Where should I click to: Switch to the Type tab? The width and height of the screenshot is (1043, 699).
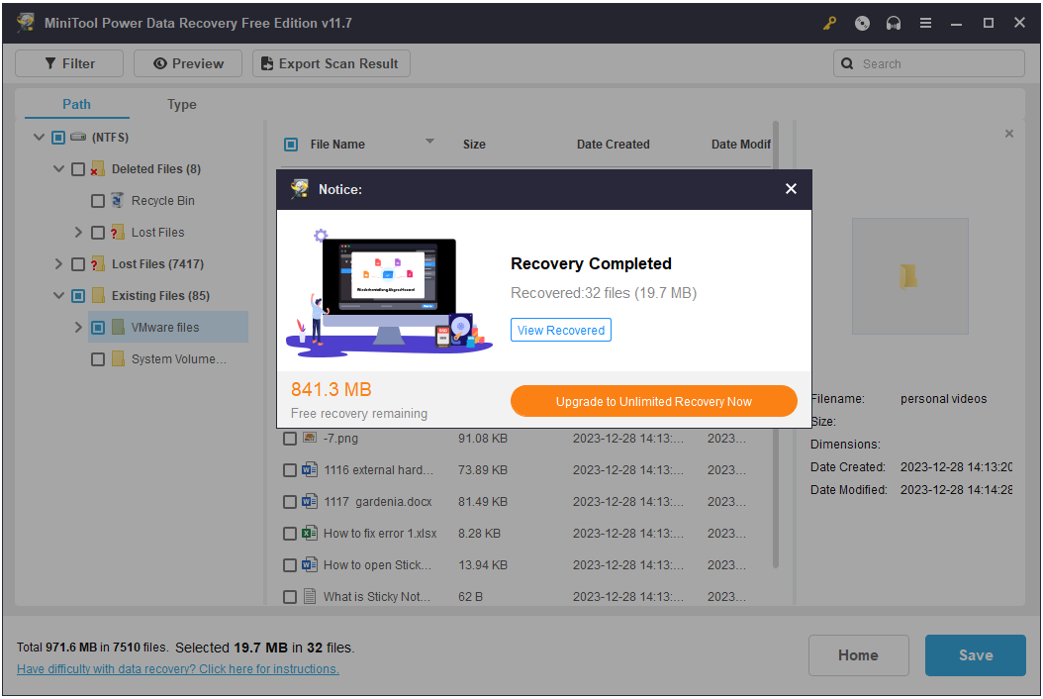[x=182, y=105]
